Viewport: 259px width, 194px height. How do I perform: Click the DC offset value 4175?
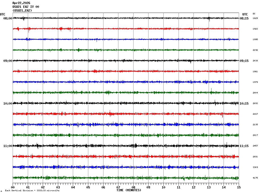click(x=255, y=178)
